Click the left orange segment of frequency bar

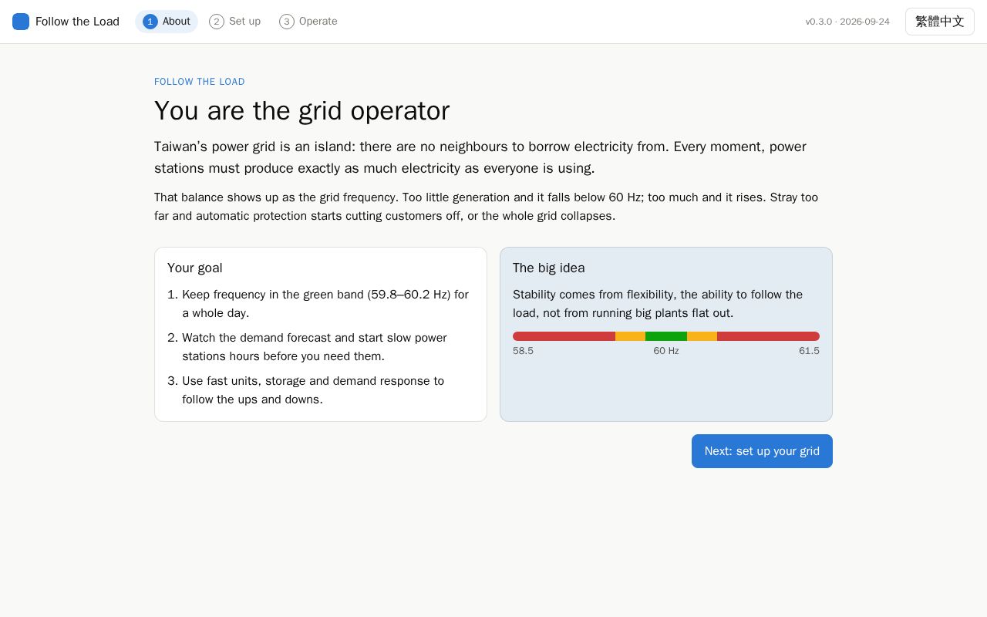tap(630, 336)
